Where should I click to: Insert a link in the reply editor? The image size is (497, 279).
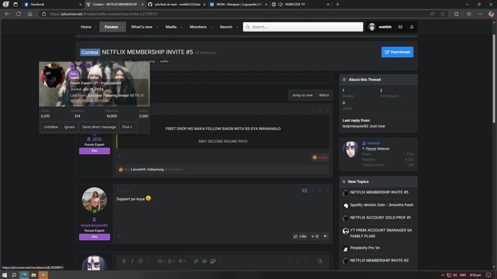[196, 261]
